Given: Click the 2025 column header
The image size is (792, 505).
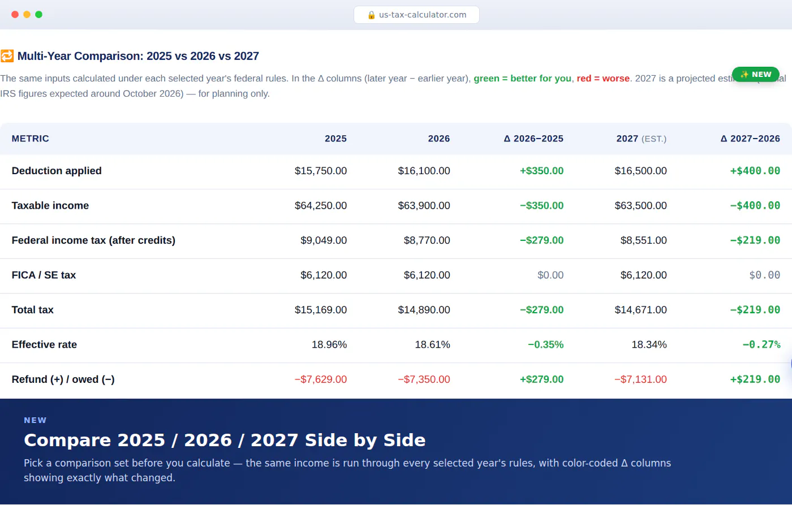Looking at the screenshot, I should click(335, 139).
